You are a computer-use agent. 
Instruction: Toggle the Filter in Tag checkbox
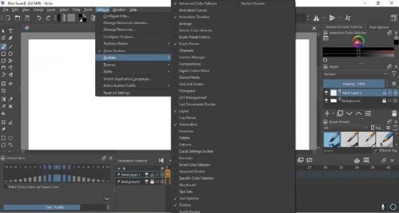[376, 151]
